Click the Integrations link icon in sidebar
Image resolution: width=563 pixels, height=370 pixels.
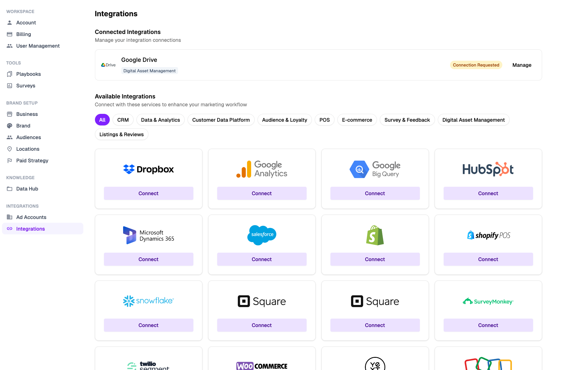click(x=10, y=229)
